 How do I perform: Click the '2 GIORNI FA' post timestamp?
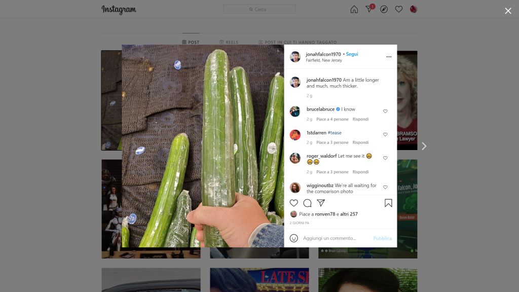299,223
